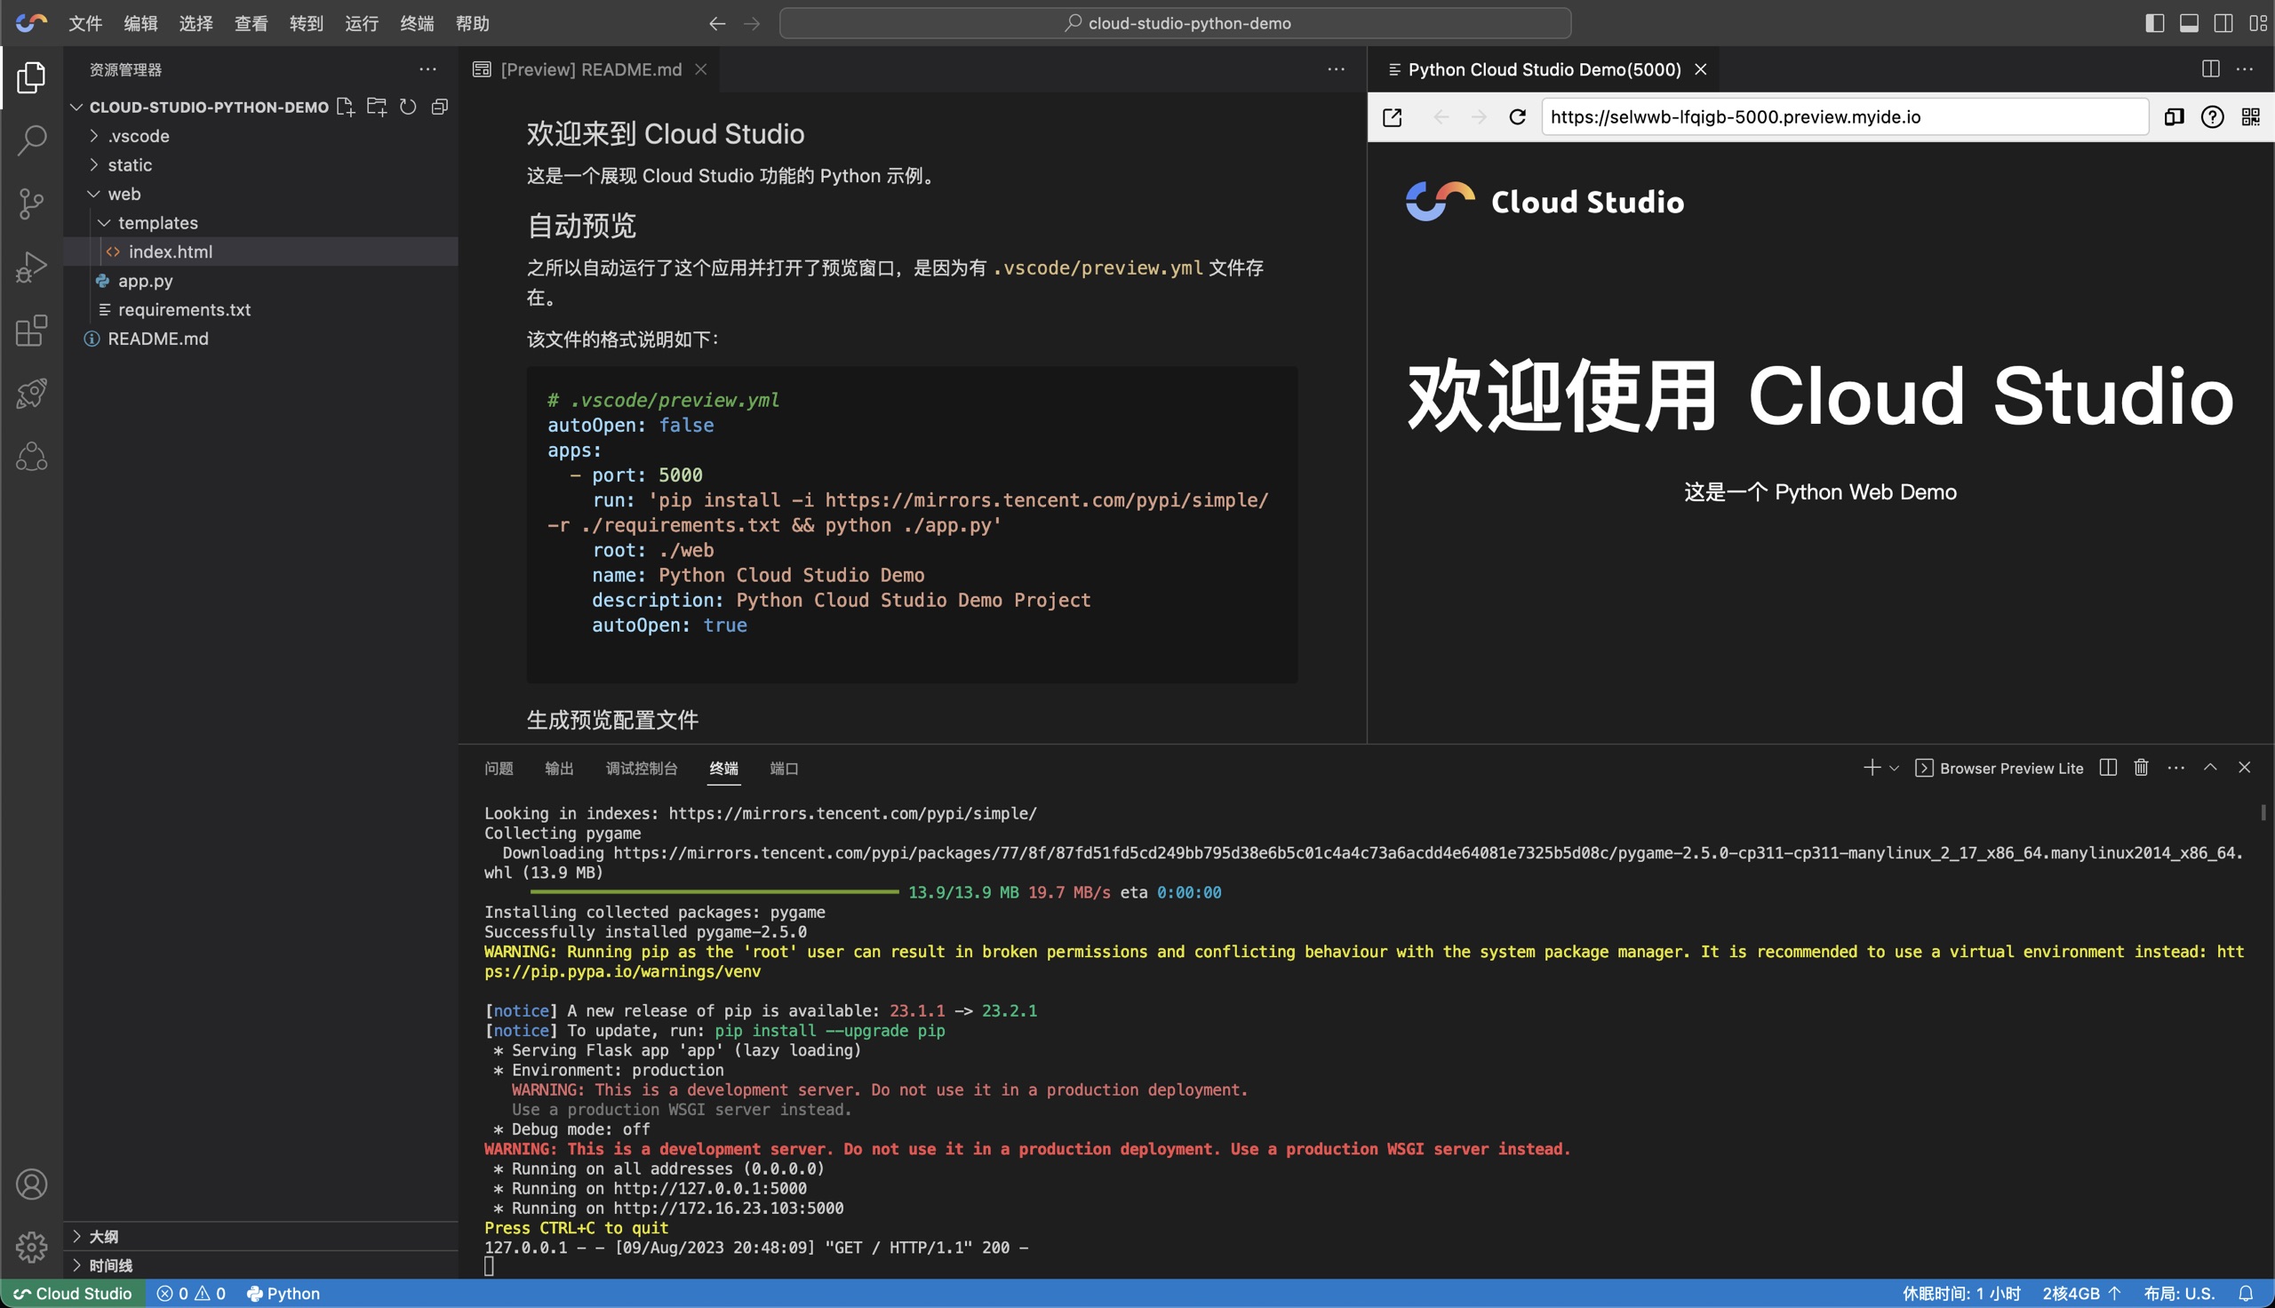Switch to the 输出 panel tab
Viewport: 2275px width, 1308px height.
[x=559, y=768]
